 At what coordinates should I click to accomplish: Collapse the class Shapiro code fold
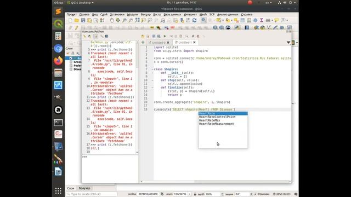point(152,69)
